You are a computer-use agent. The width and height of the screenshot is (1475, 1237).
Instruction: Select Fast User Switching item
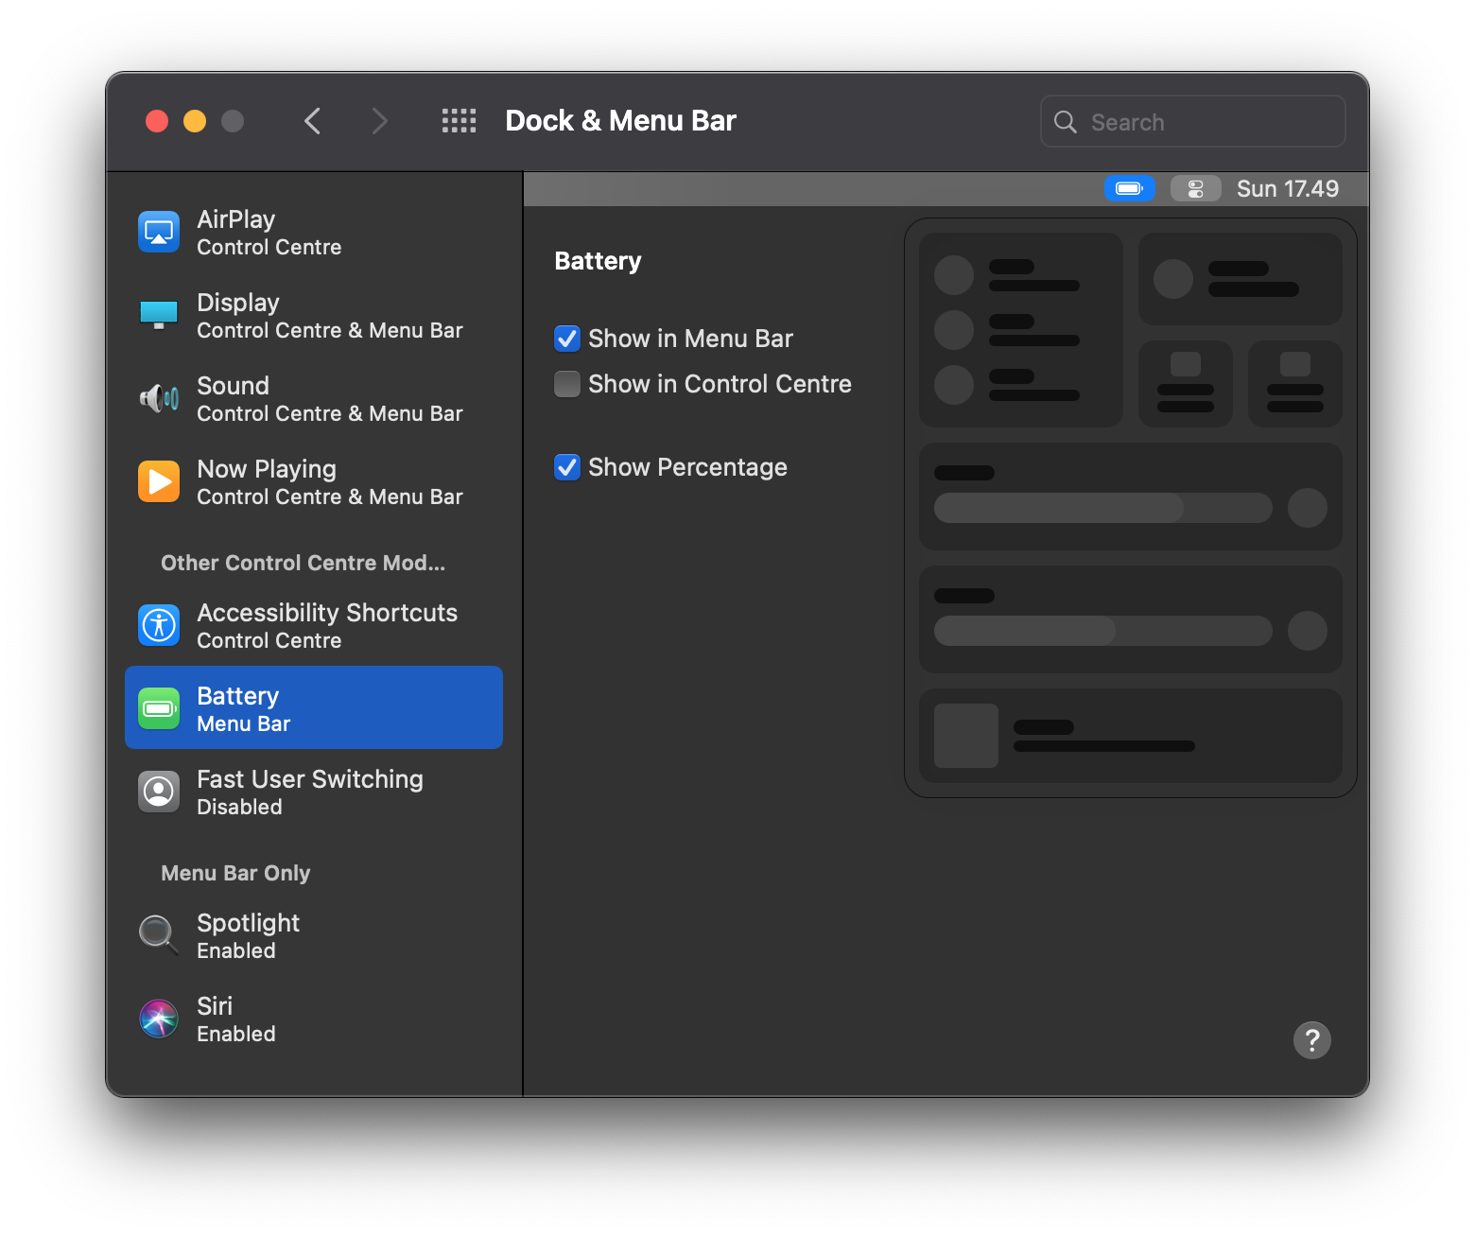click(314, 793)
